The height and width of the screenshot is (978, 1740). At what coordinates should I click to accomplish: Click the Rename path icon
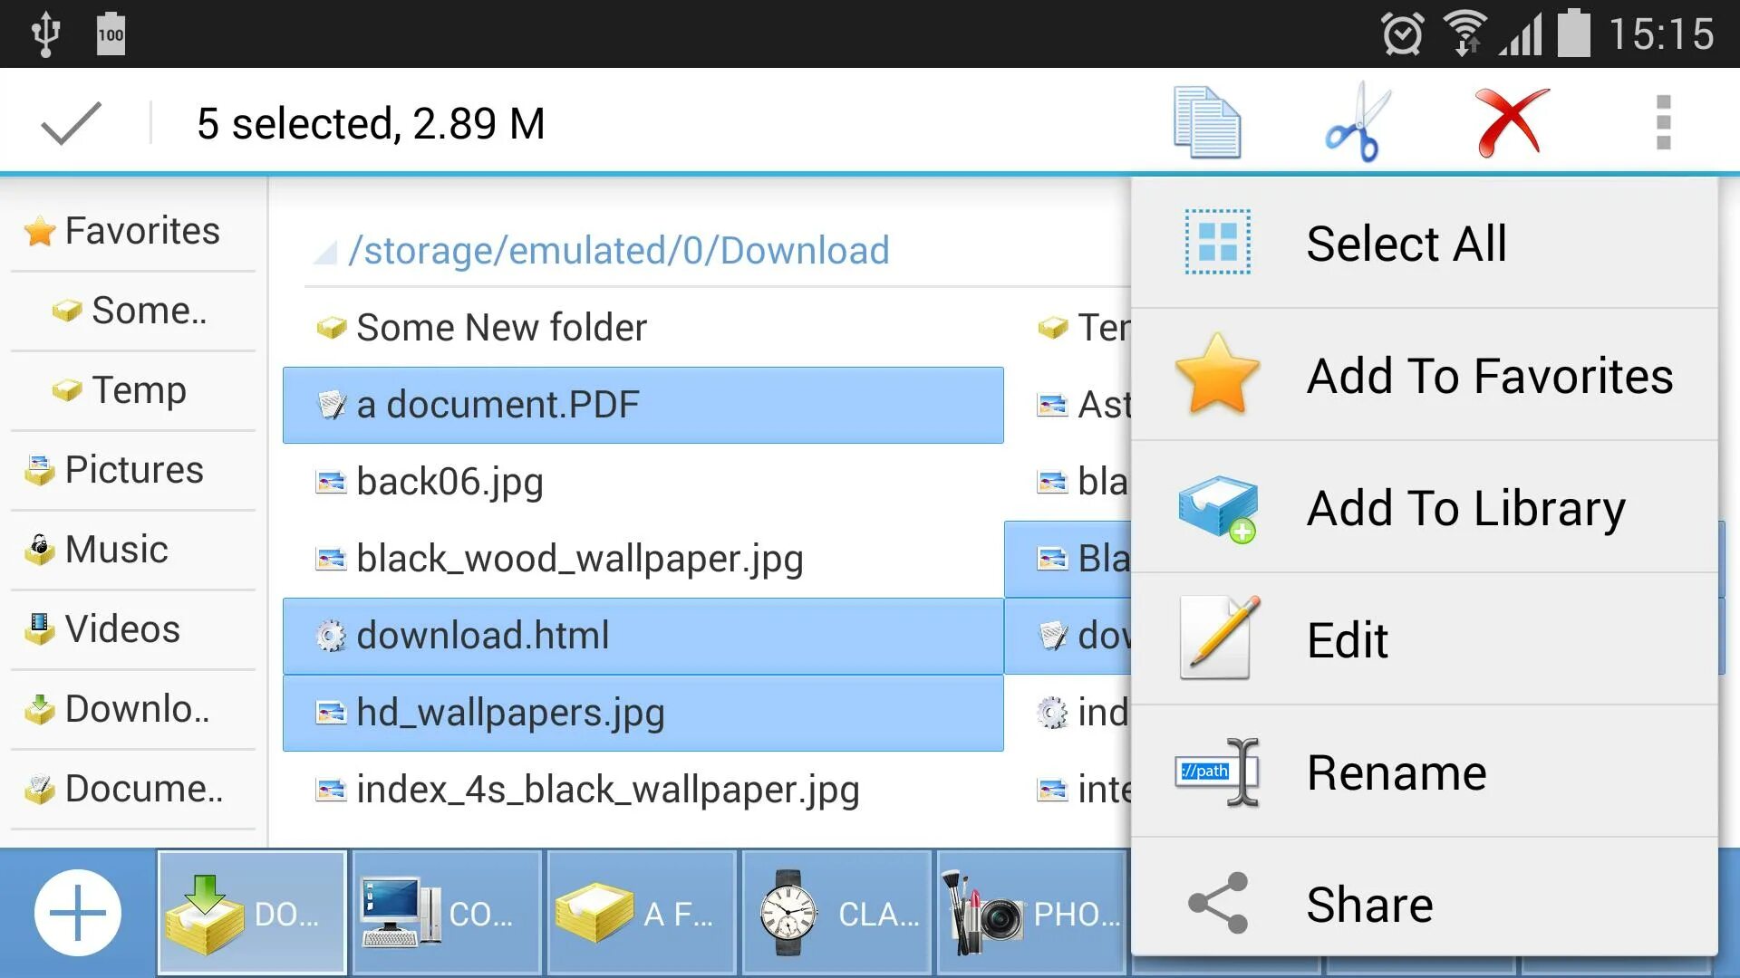click(x=1215, y=772)
